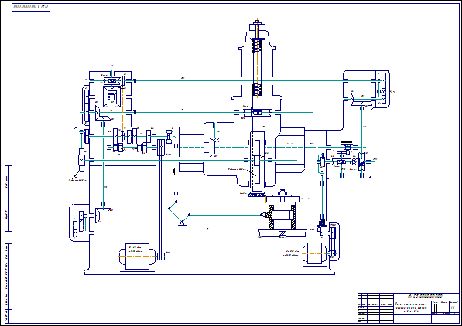
Task: Click the title block drawing number cell
Action: point(426,297)
